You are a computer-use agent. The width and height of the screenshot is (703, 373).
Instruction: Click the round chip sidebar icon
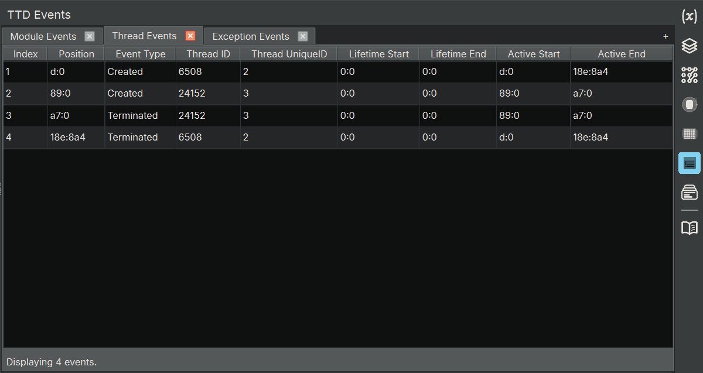(x=689, y=105)
